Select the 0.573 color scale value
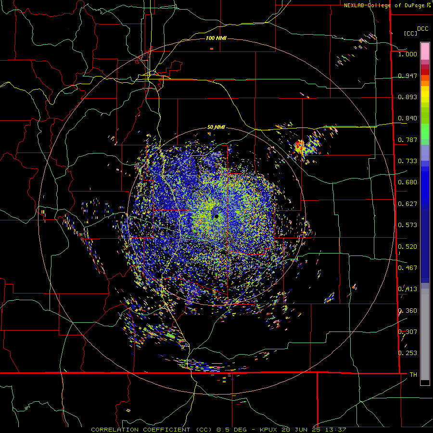Screen dimensions: 433x433 point(408,225)
